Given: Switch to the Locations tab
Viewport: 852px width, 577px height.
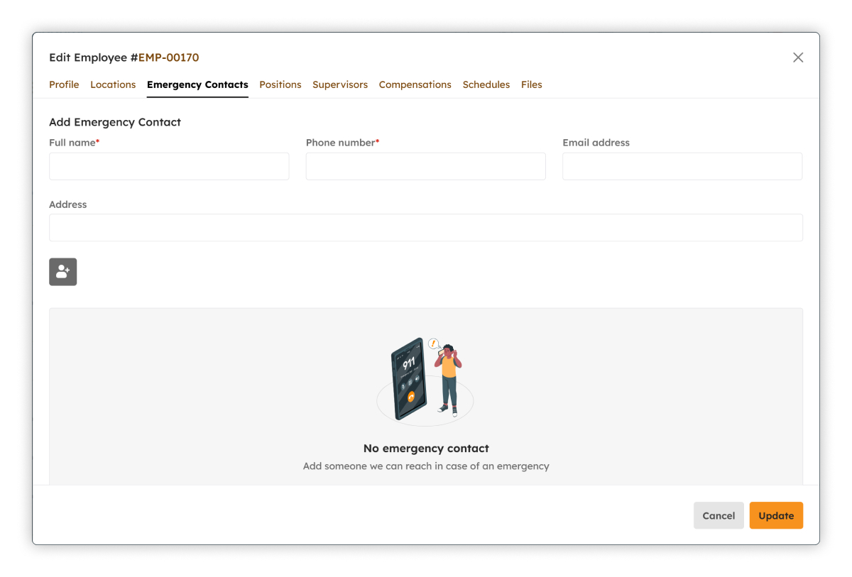Looking at the screenshot, I should 113,84.
